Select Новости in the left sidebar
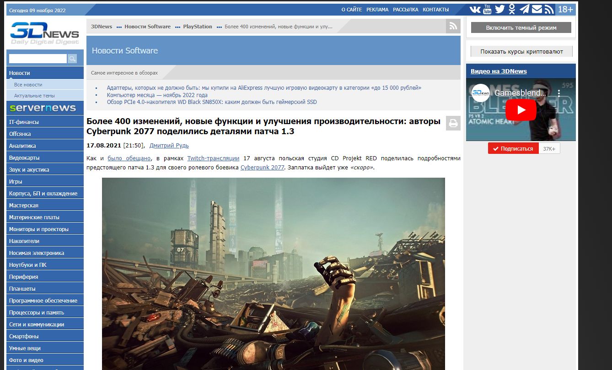612x370 pixels. [x=45, y=73]
